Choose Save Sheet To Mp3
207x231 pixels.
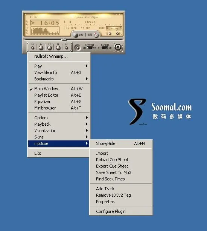(121, 172)
